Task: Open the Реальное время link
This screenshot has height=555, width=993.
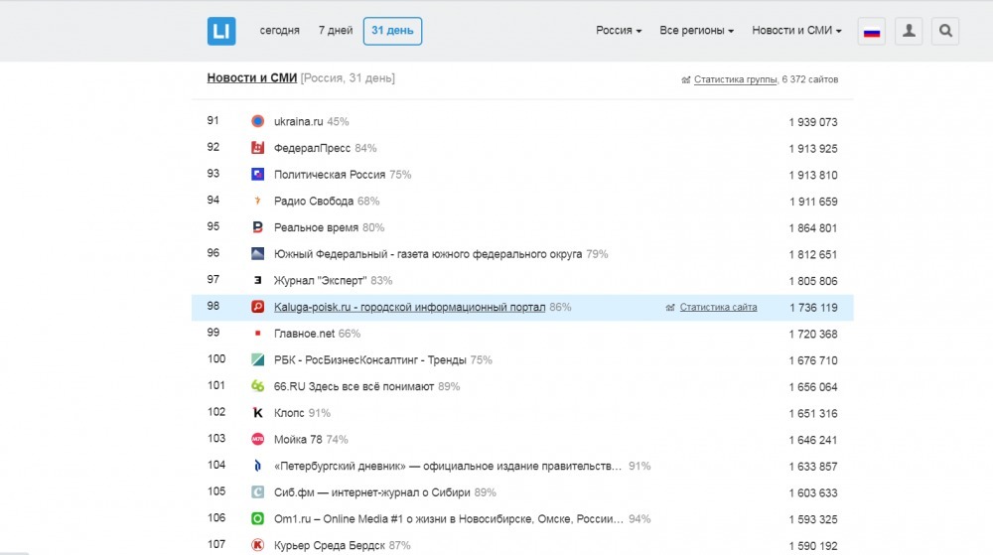Action: [316, 227]
